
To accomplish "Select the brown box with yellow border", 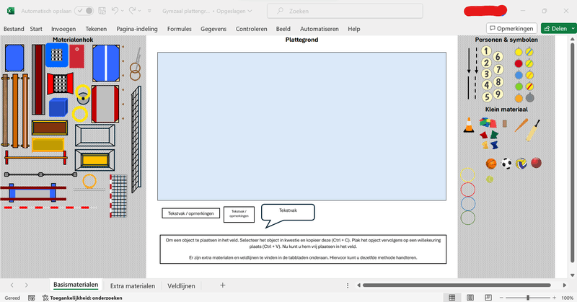I will pos(50,128).
